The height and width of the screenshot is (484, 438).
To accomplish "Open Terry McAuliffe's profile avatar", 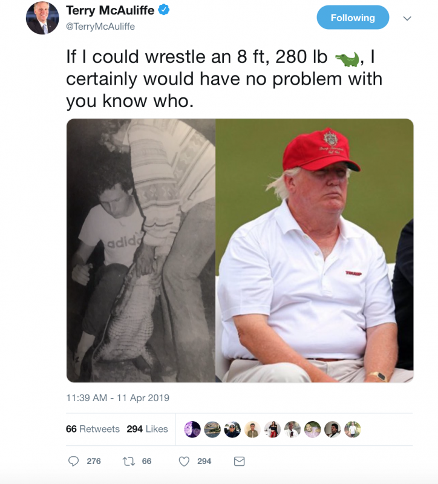I will click(x=42, y=18).
